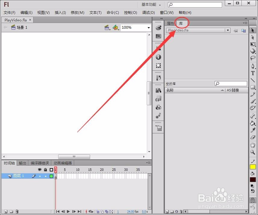Toggle lock dot for 图层 1
258x215 pixels.
[x=46, y=176]
